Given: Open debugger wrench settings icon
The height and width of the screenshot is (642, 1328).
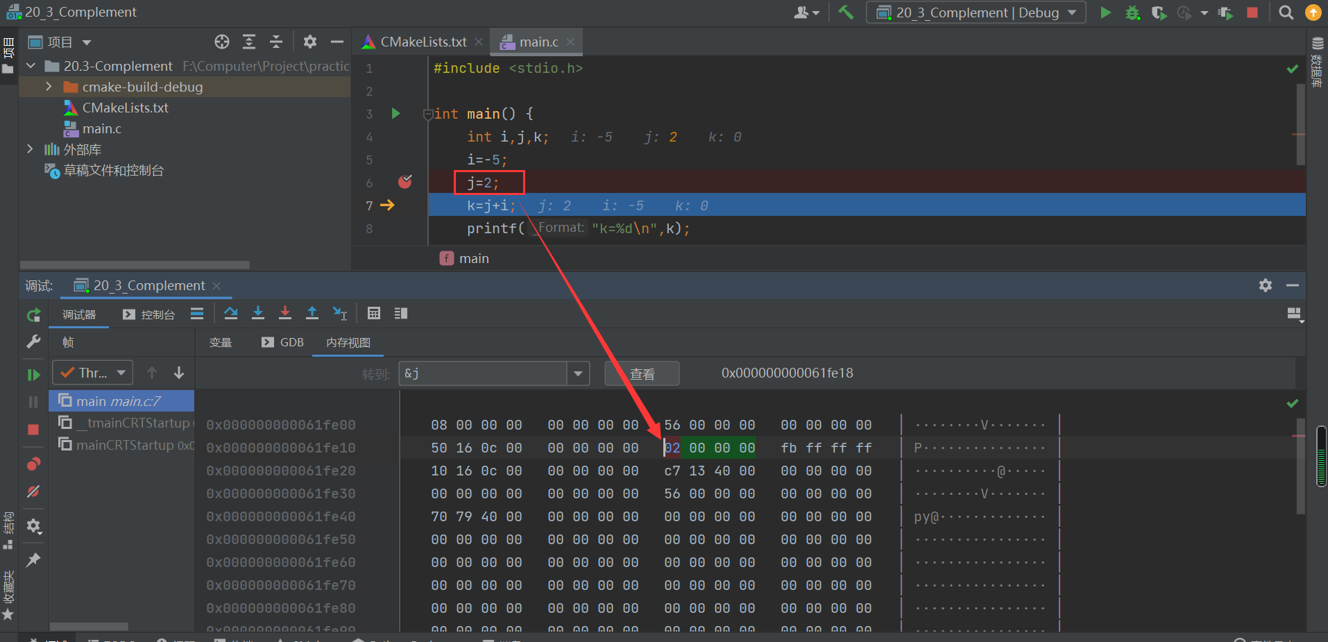Looking at the screenshot, I should click(33, 341).
